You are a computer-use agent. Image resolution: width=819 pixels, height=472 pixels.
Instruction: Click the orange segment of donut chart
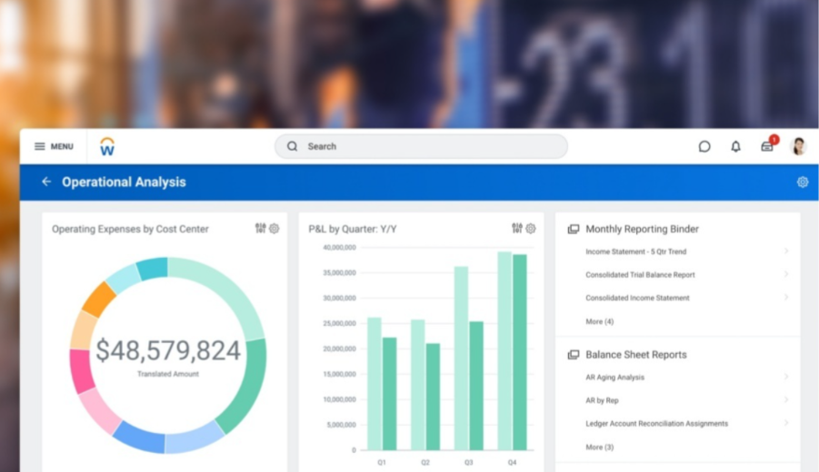tap(98, 299)
